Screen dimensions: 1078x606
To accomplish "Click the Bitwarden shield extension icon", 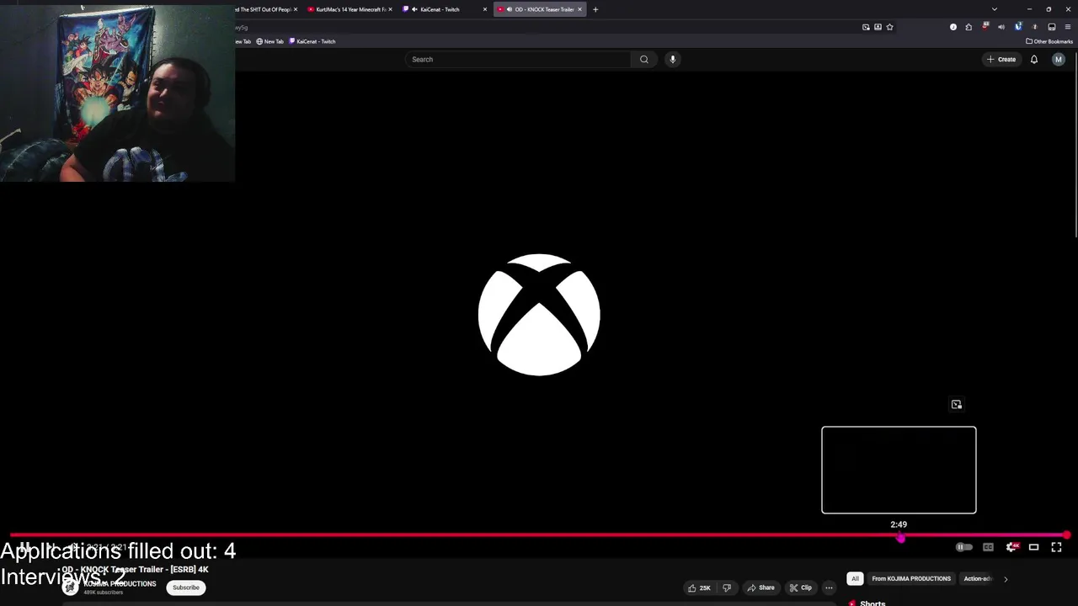I will pos(1018,27).
